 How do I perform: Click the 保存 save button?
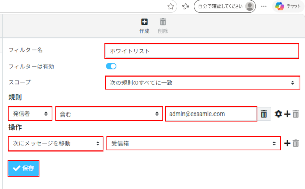pos(23,168)
